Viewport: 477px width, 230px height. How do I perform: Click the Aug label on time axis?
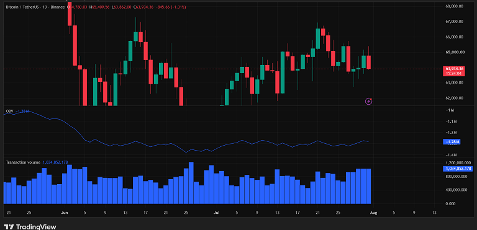[x=373, y=212]
